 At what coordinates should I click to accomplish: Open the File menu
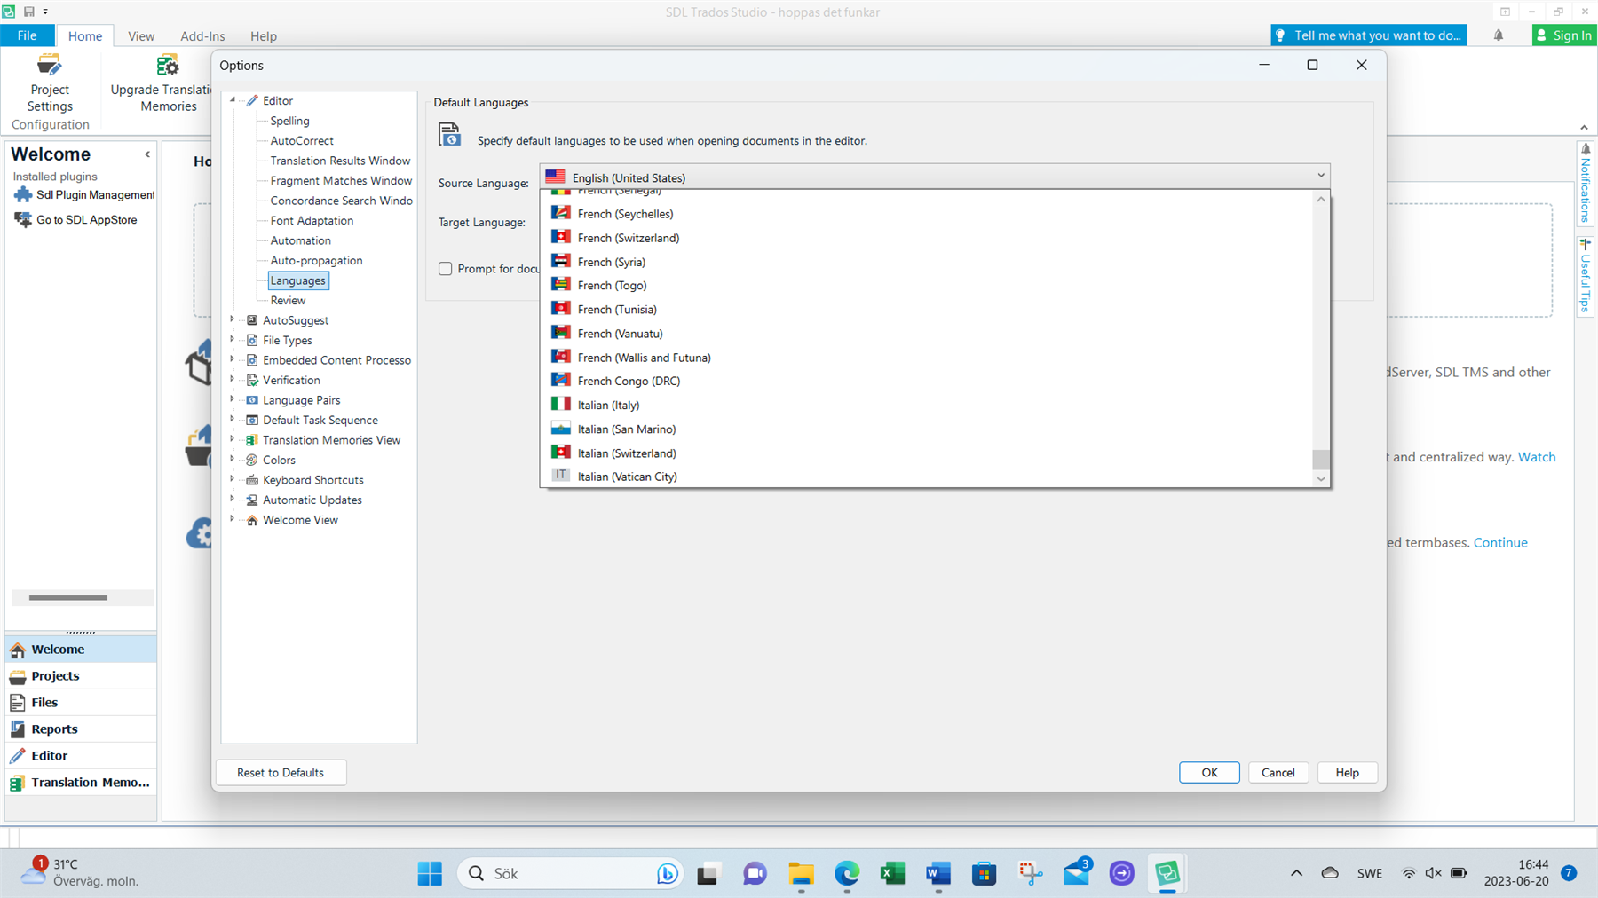[28, 35]
